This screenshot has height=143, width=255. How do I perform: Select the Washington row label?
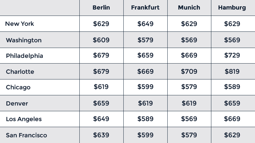[24, 40]
